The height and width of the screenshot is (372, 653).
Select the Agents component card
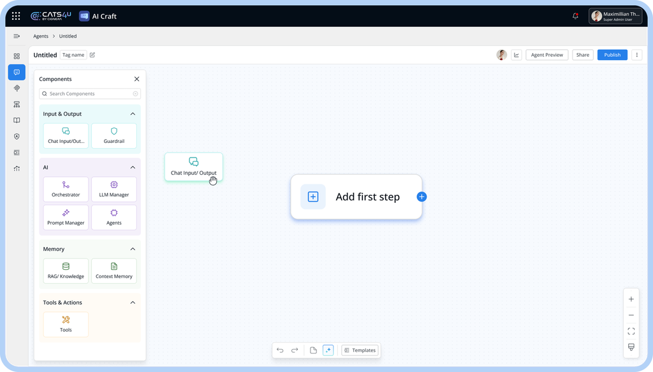click(x=114, y=218)
